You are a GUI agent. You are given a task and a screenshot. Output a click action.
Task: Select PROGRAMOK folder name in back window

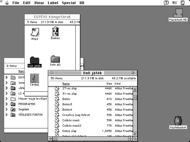tap(27, 104)
